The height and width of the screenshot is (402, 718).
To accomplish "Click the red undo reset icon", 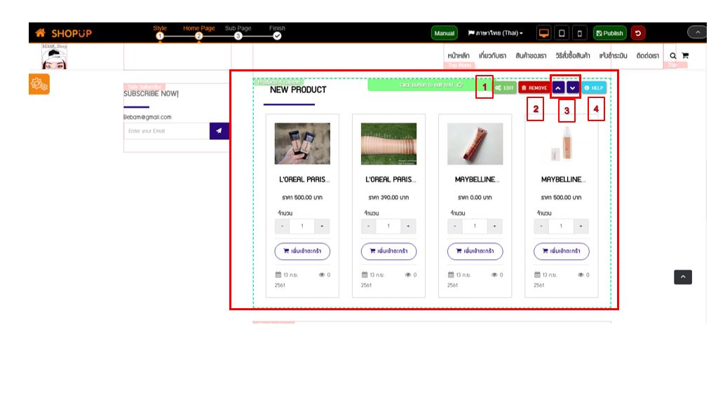I will pyautogui.click(x=638, y=33).
